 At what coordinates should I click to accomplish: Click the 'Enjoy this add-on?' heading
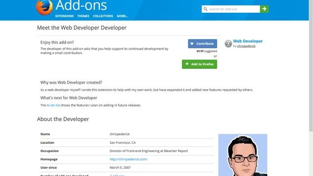[x=57, y=43]
